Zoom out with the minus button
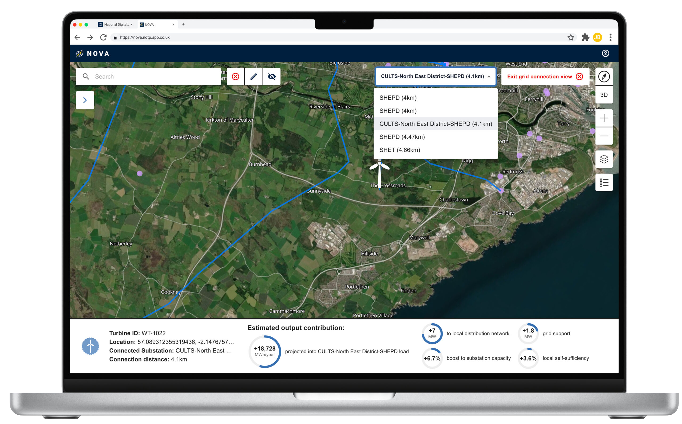Image resolution: width=682 pixels, height=424 pixels. (604, 136)
